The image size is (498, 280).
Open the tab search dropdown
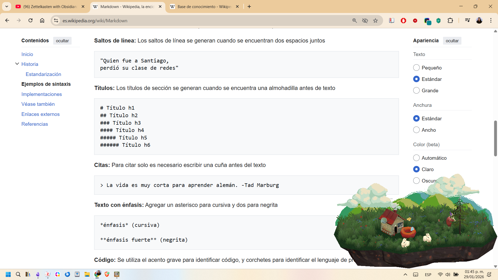(6, 6)
